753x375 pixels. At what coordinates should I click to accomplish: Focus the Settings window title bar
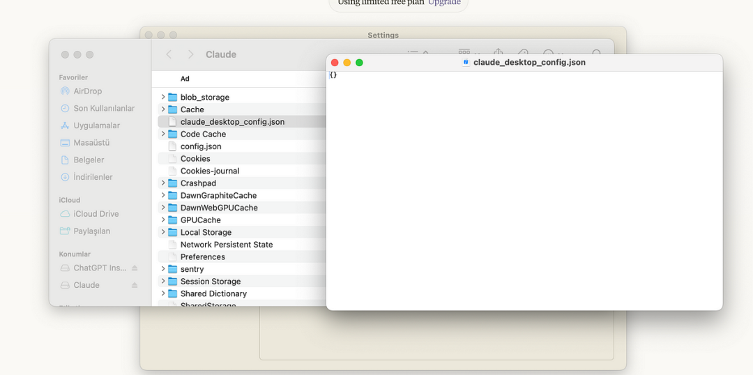click(x=383, y=35)
